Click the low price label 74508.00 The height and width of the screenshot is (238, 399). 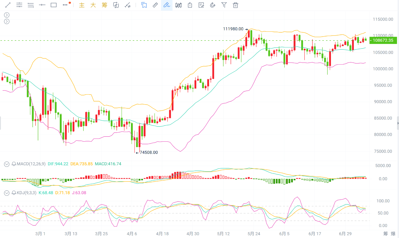[x=148, y=153]
